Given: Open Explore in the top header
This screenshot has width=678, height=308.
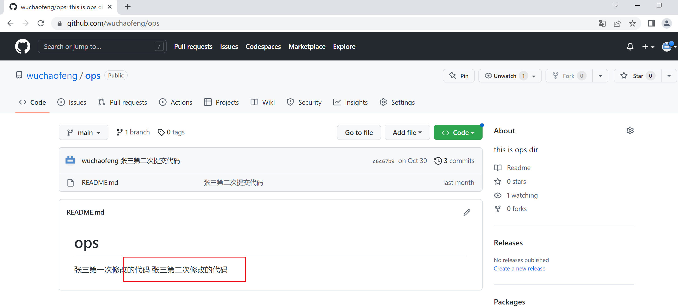Looking at the screenshot, I should click(344, 46).
